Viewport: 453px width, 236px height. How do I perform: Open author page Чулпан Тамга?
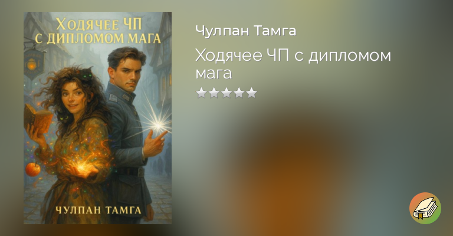click(246, 31)
